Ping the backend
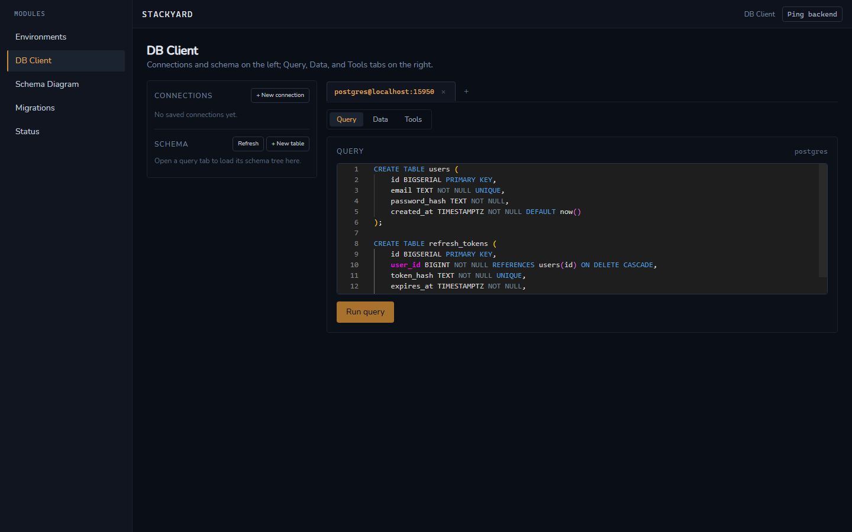This screenshot has width=852, height=532. tap(812, 14)
